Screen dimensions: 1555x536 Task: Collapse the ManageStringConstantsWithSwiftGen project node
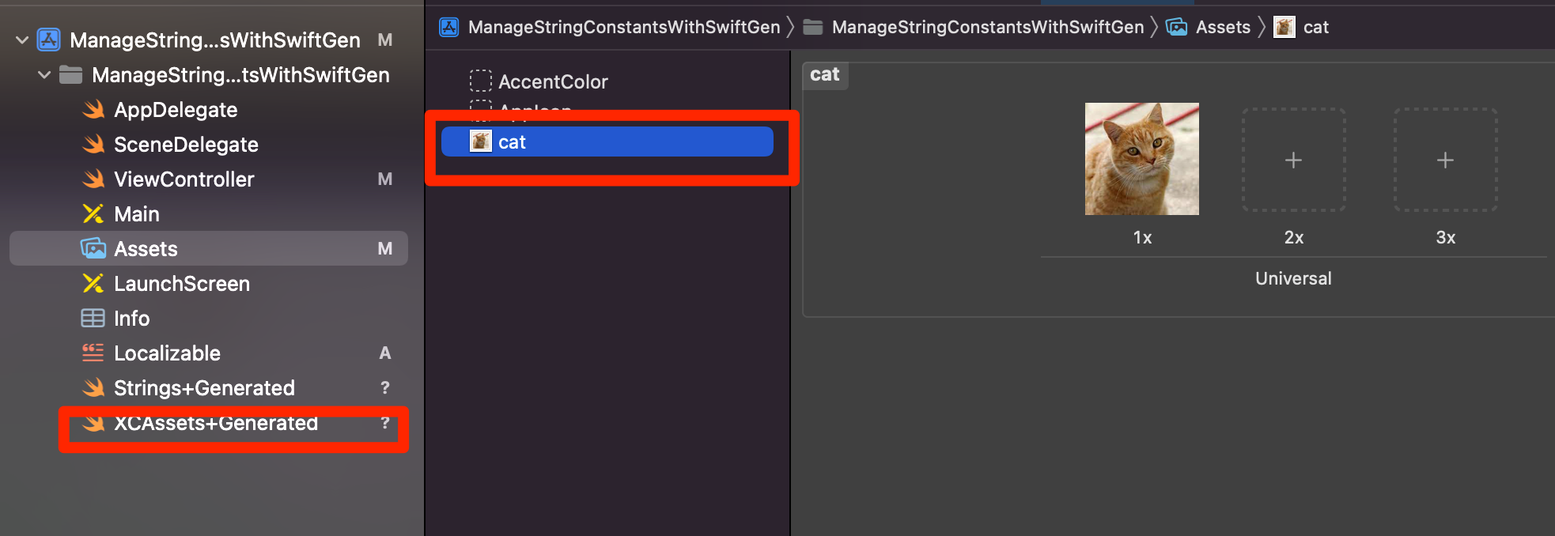click(21, 40)
